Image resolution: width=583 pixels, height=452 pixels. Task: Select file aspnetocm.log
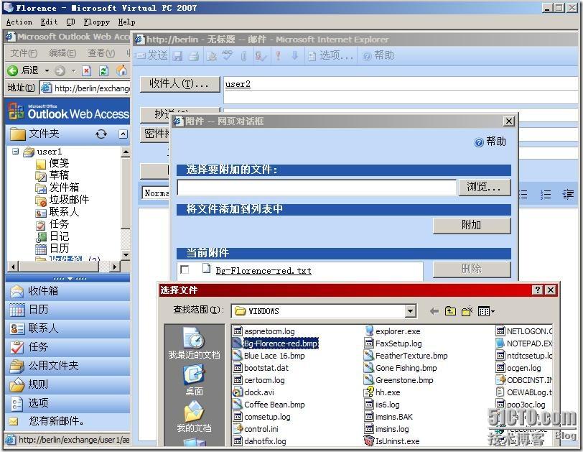click(264, 331)
